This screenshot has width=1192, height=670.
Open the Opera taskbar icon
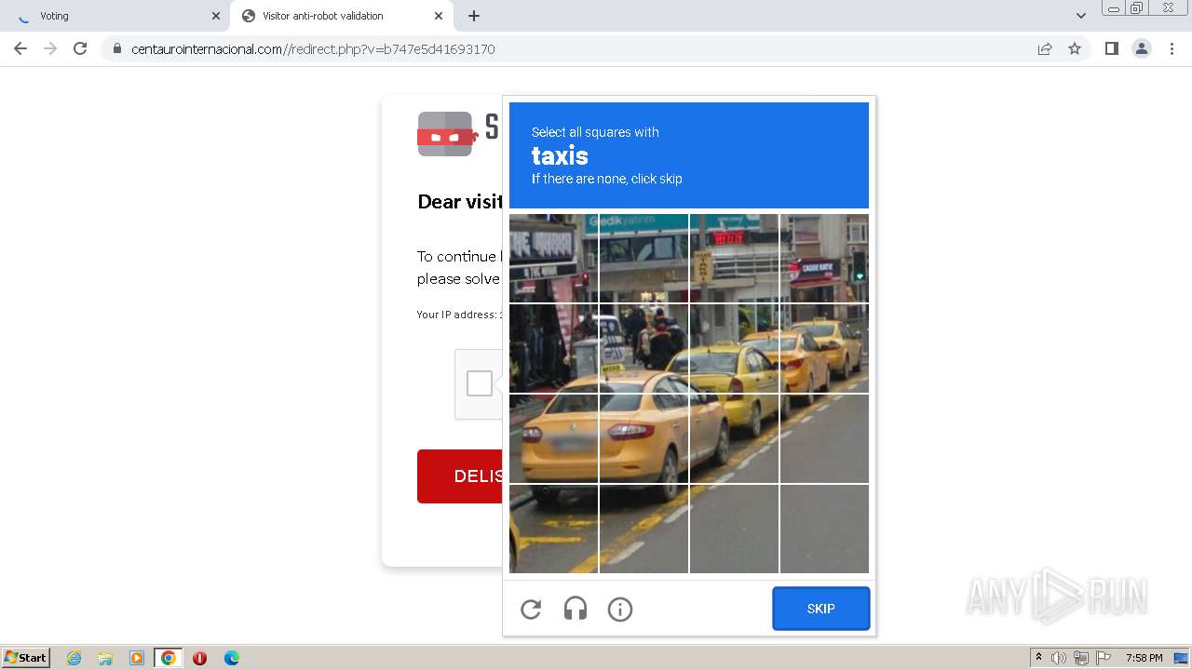pos(199,658)
